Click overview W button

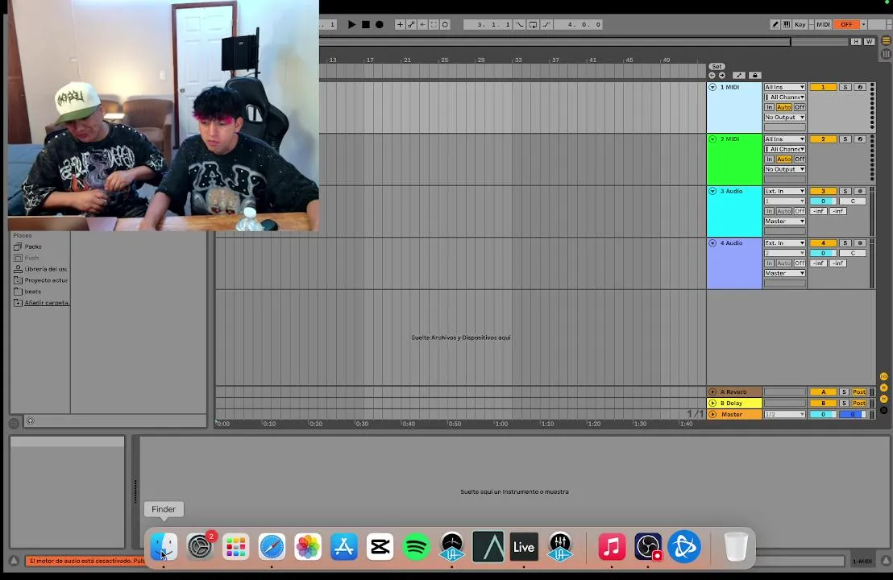tap(869, 42)
